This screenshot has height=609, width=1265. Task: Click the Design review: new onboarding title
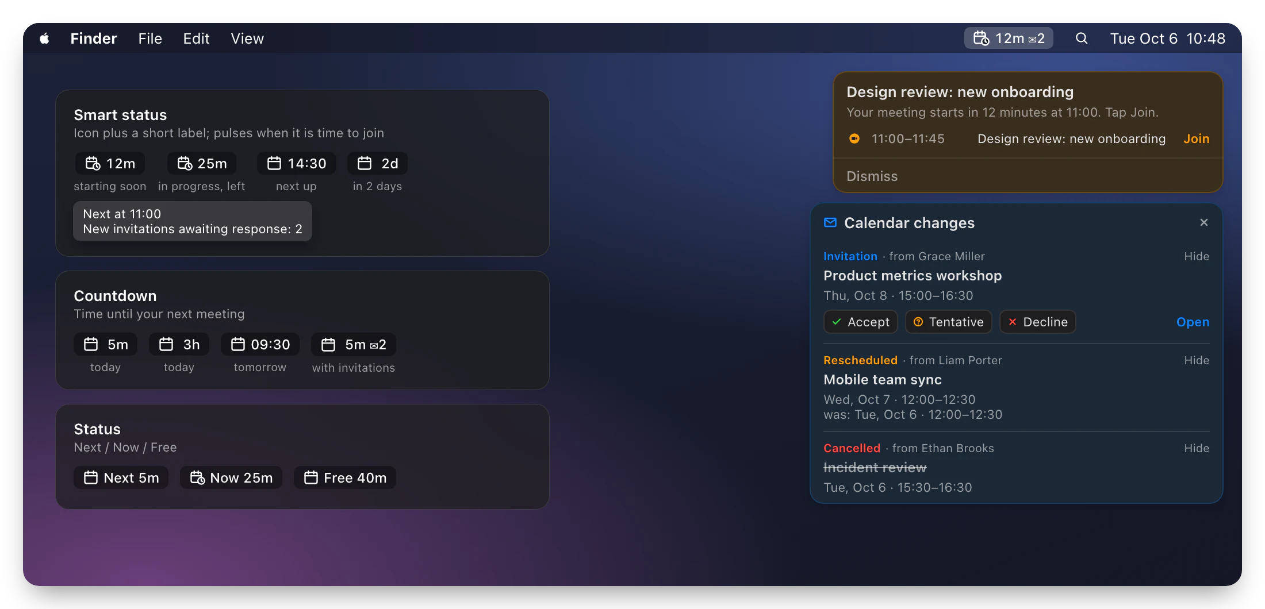click(x=960, y=92)
